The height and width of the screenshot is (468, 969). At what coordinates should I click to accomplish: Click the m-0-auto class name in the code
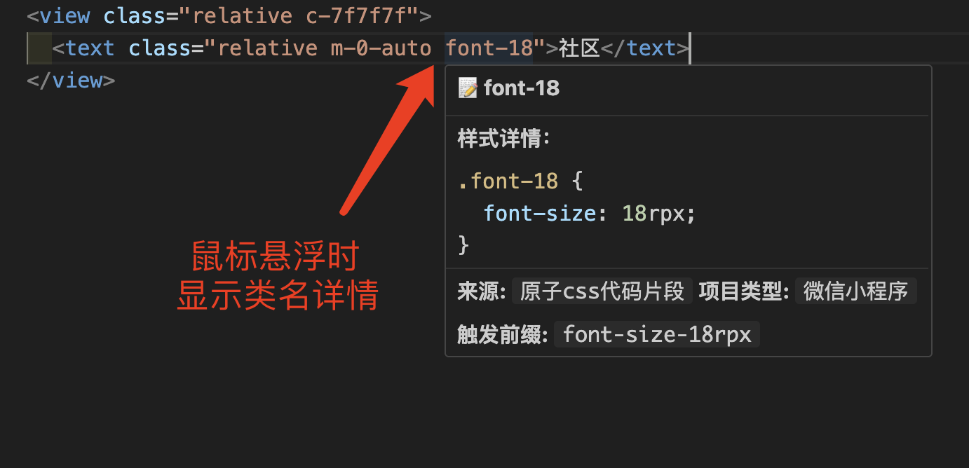[381, 48]
